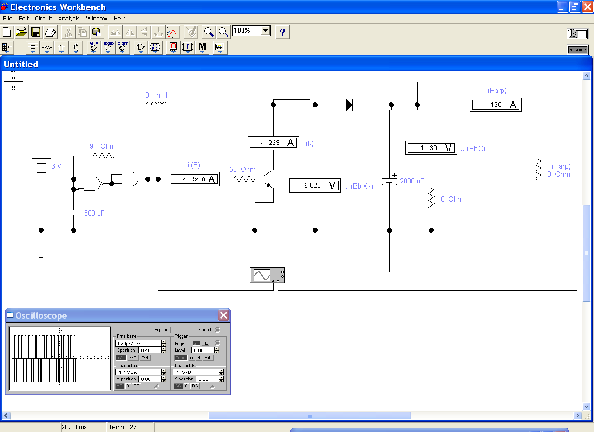
Task: Set Channel A coupling to DC
Action: 137,386
